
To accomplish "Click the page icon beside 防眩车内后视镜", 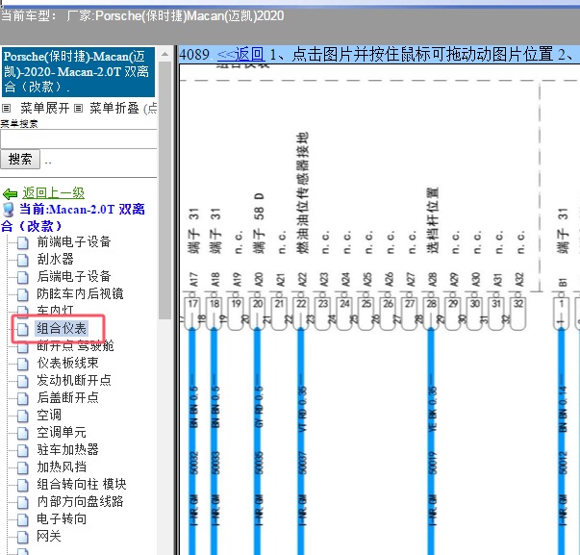I will [23, 294].
